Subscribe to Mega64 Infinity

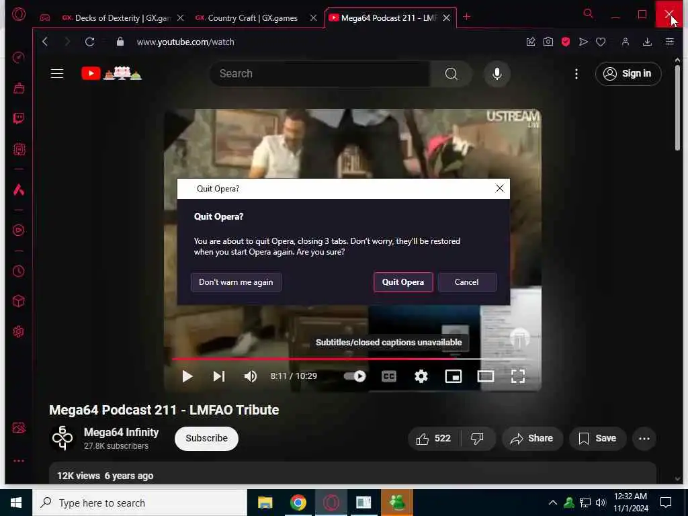click(206, 438)
